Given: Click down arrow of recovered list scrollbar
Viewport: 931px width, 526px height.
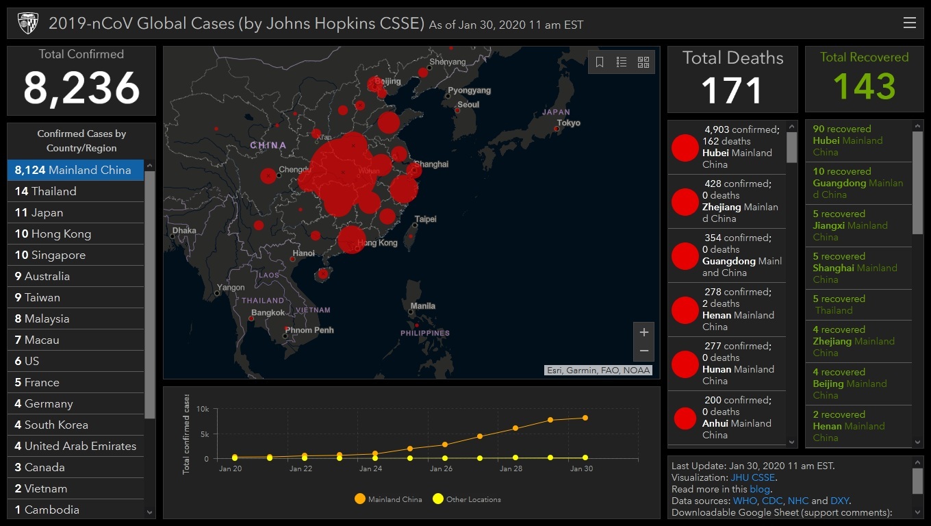Looking at the screenshot, I should point(918,442).
